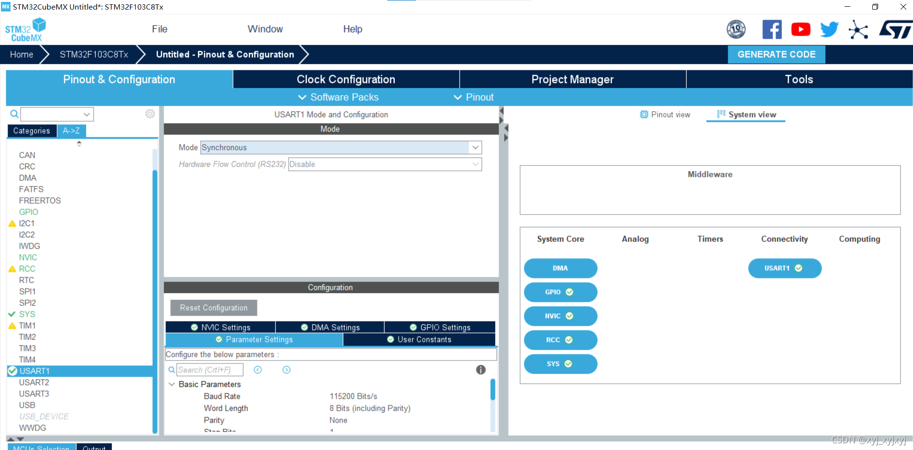The image size is (913, 450).
Task: Open the peripheral search combo box arrow
Action: (87, 114)
